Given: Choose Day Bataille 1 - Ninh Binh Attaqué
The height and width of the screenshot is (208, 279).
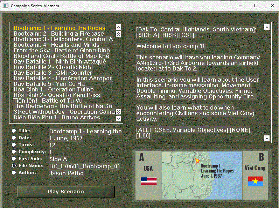Looking at the screenshot, I should 60,61.
